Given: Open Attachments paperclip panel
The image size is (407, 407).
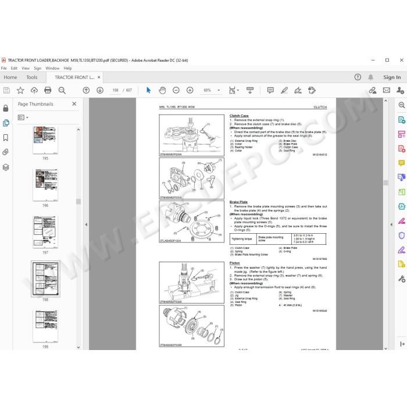Looking at the screenshot, I should coord(6,152).
